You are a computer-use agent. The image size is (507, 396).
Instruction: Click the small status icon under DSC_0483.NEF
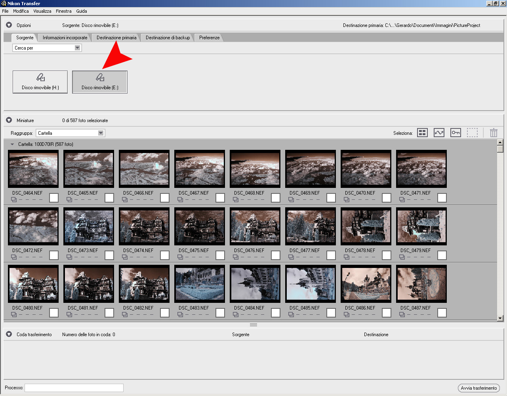click(x=180, y=314)
